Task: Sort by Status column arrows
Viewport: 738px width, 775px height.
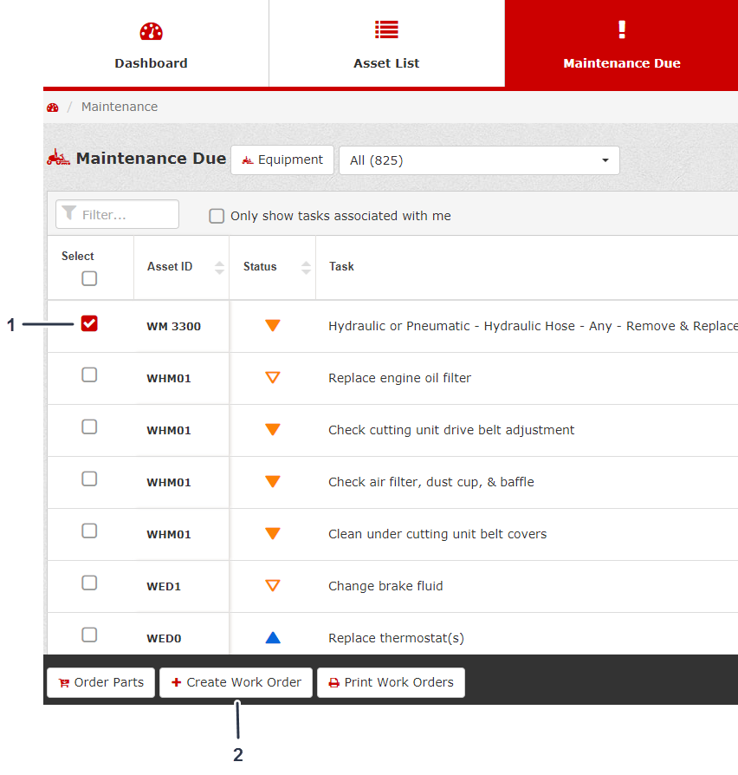Action: [x=306, y=267]
